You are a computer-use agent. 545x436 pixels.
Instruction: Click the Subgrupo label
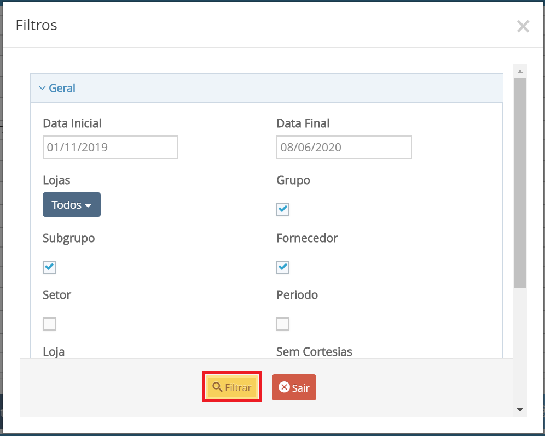click(x=69, y=238)
